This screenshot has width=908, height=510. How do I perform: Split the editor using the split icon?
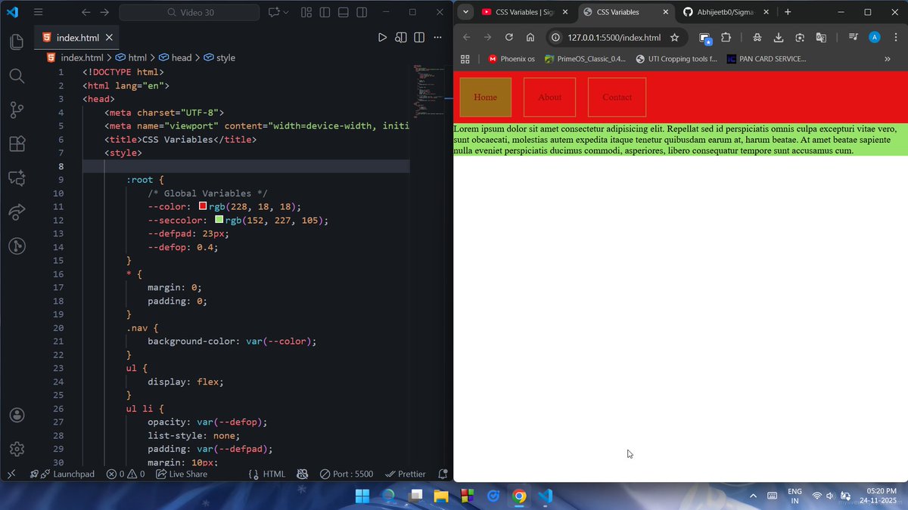(x=418, y=36)
